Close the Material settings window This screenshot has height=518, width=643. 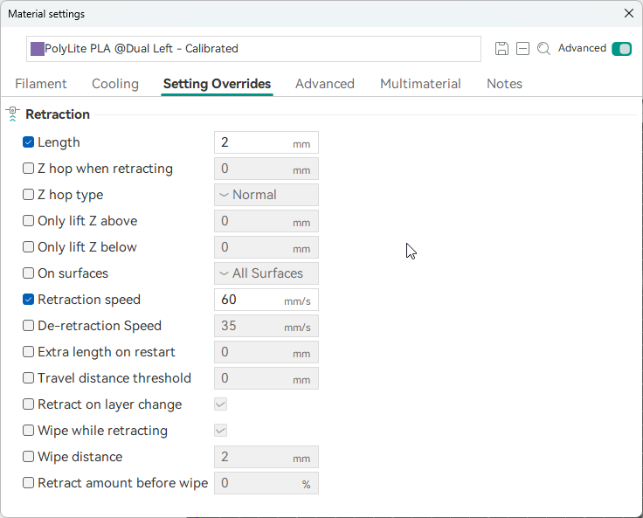pyautogui.click(x=628, y=14)
